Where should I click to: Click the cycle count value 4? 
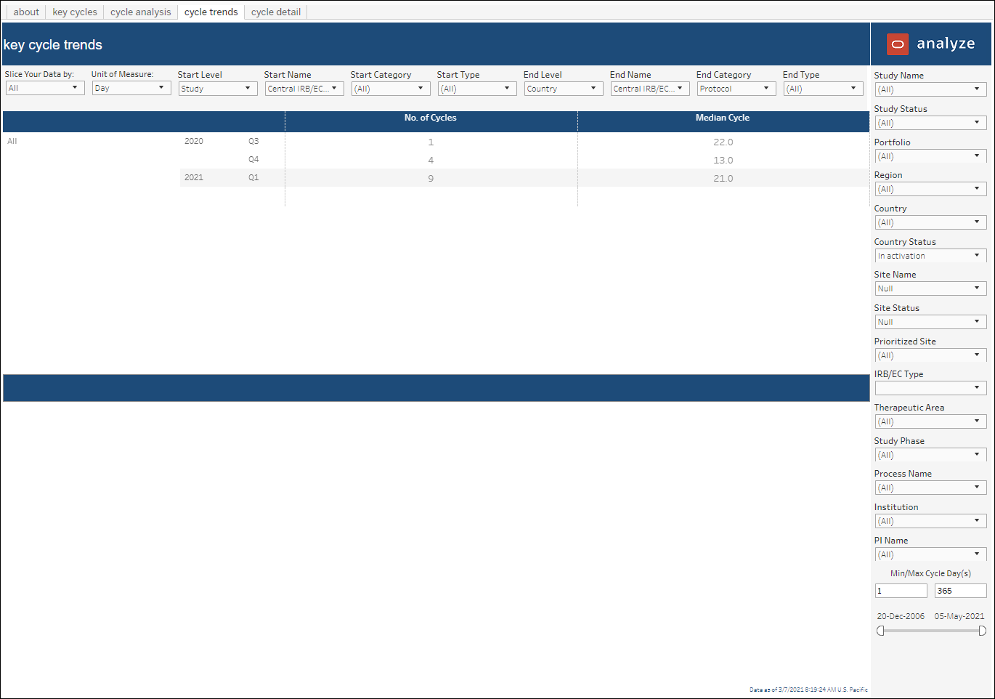tap(431, 161)
